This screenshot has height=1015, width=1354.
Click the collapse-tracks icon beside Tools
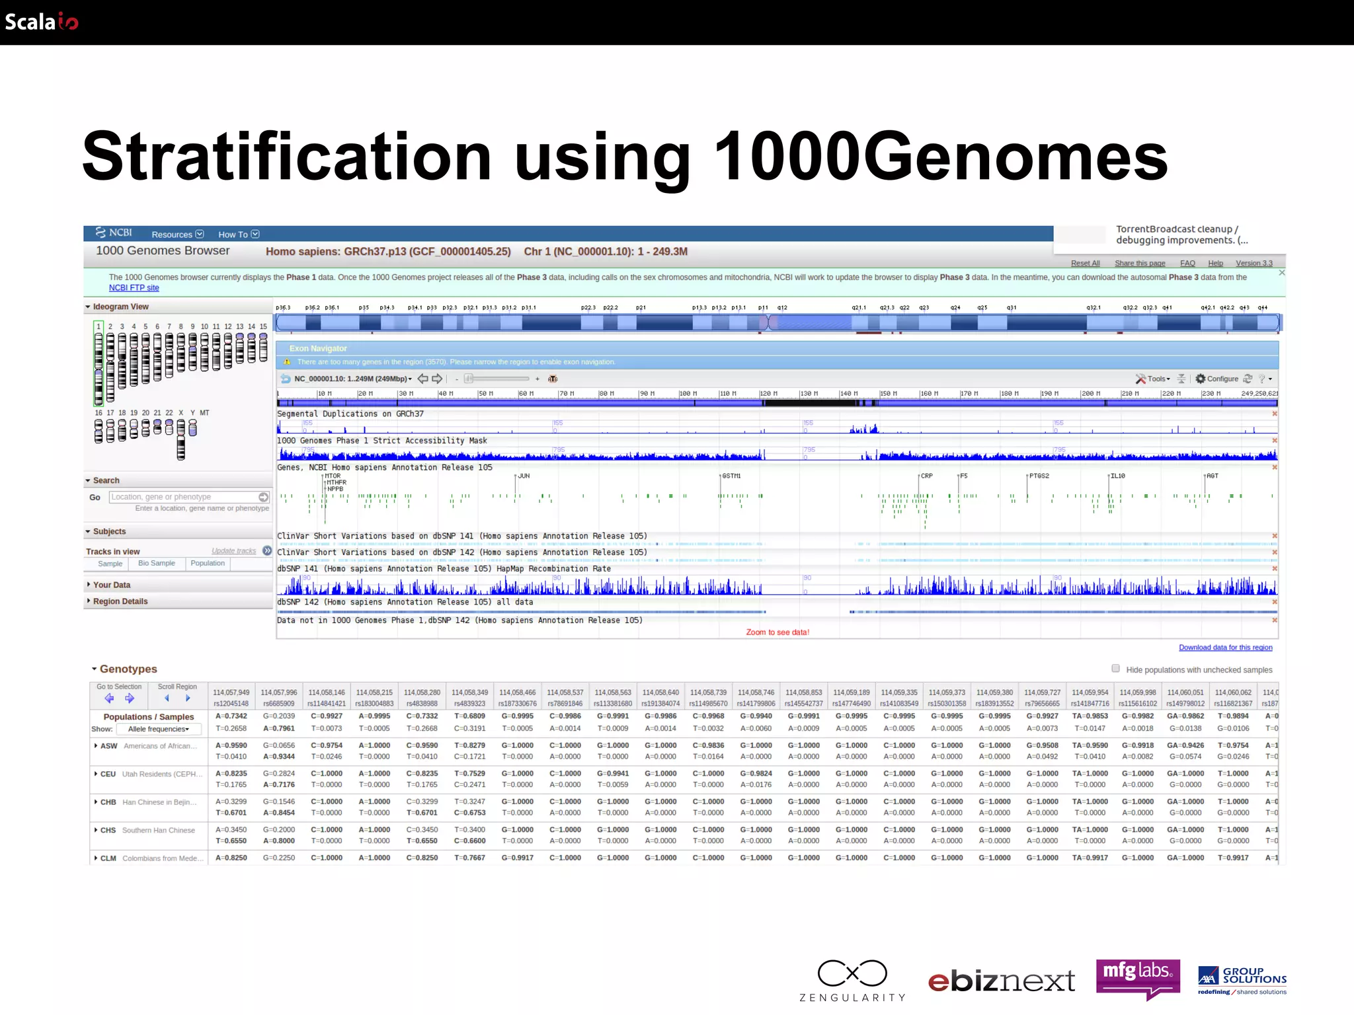pos(1181,379)
